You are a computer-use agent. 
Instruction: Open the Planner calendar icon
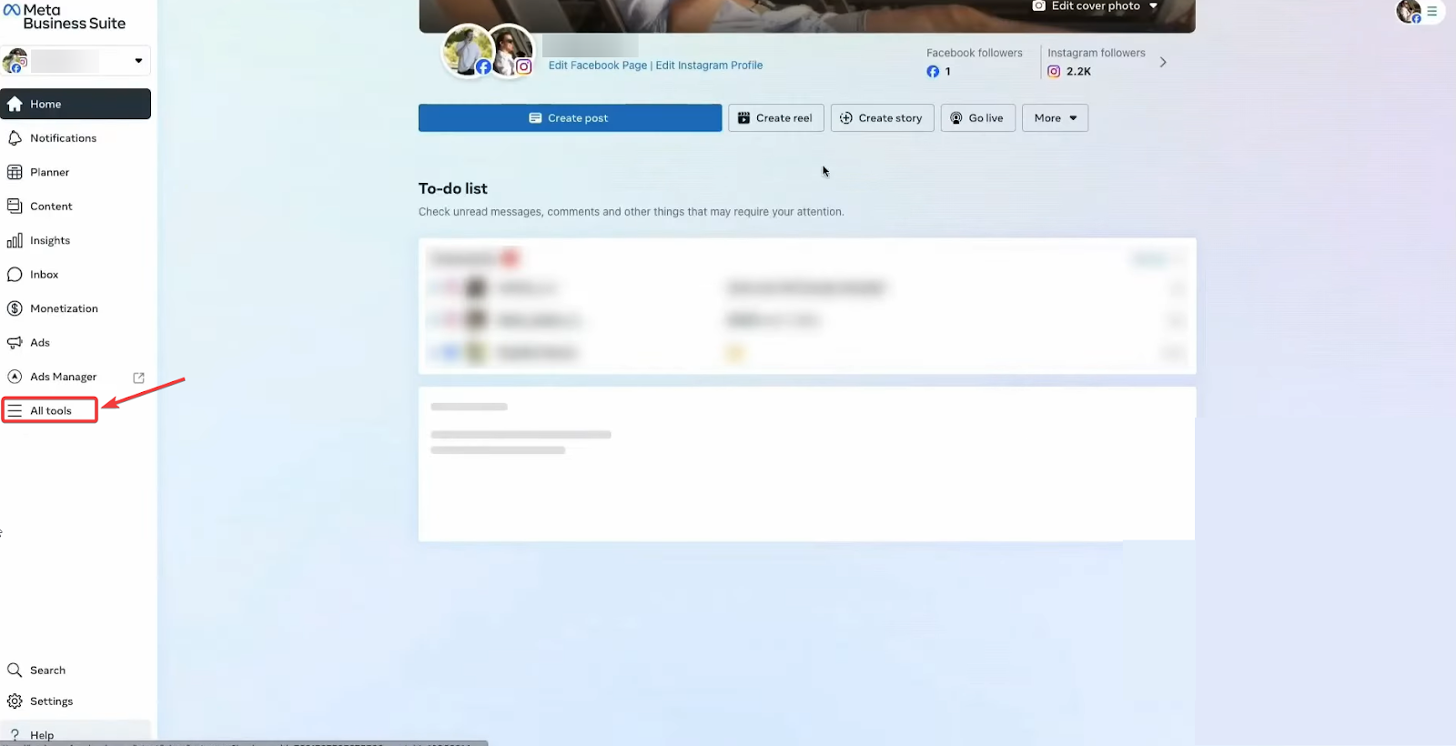[15, 172]
